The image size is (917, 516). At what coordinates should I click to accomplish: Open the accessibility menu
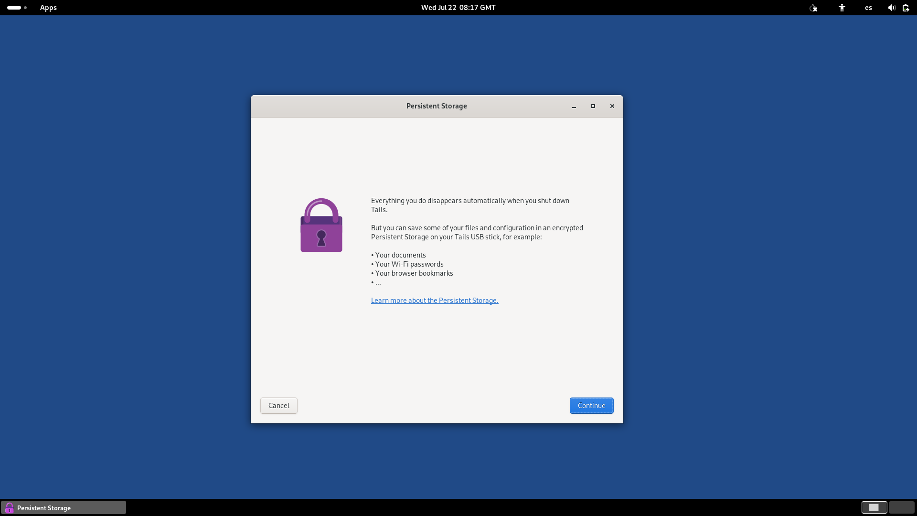click(x=842, y=8)
